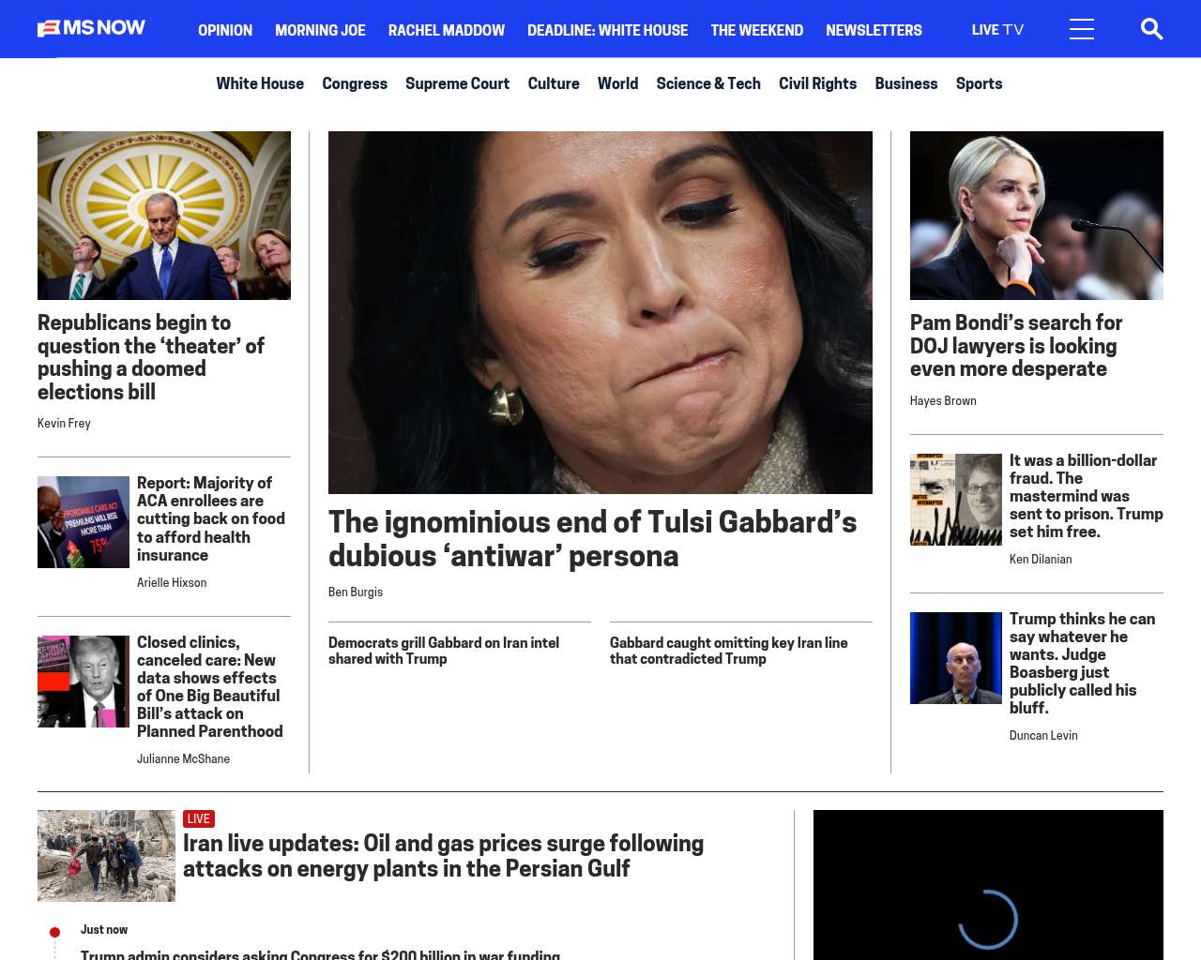Open author Ben Burgis's page
The image size is (1201, 960).
pos(356,592)
